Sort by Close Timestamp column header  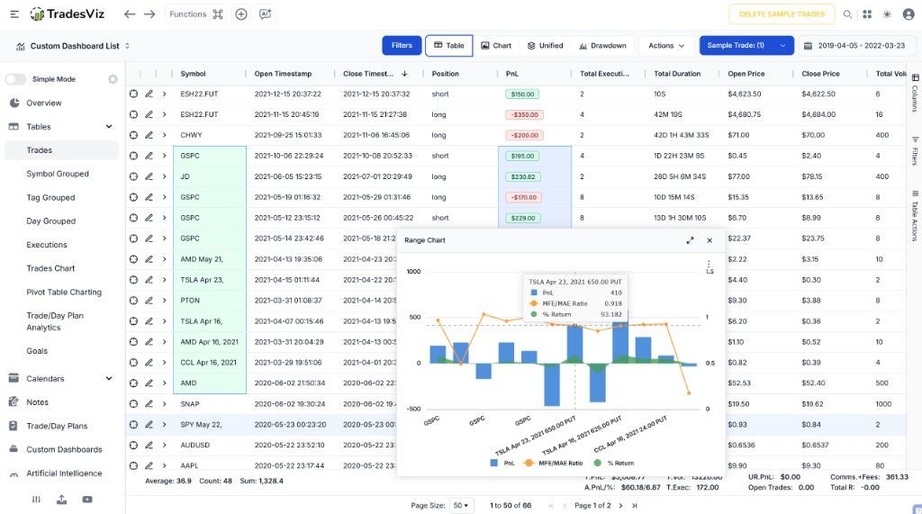(375, 74)
